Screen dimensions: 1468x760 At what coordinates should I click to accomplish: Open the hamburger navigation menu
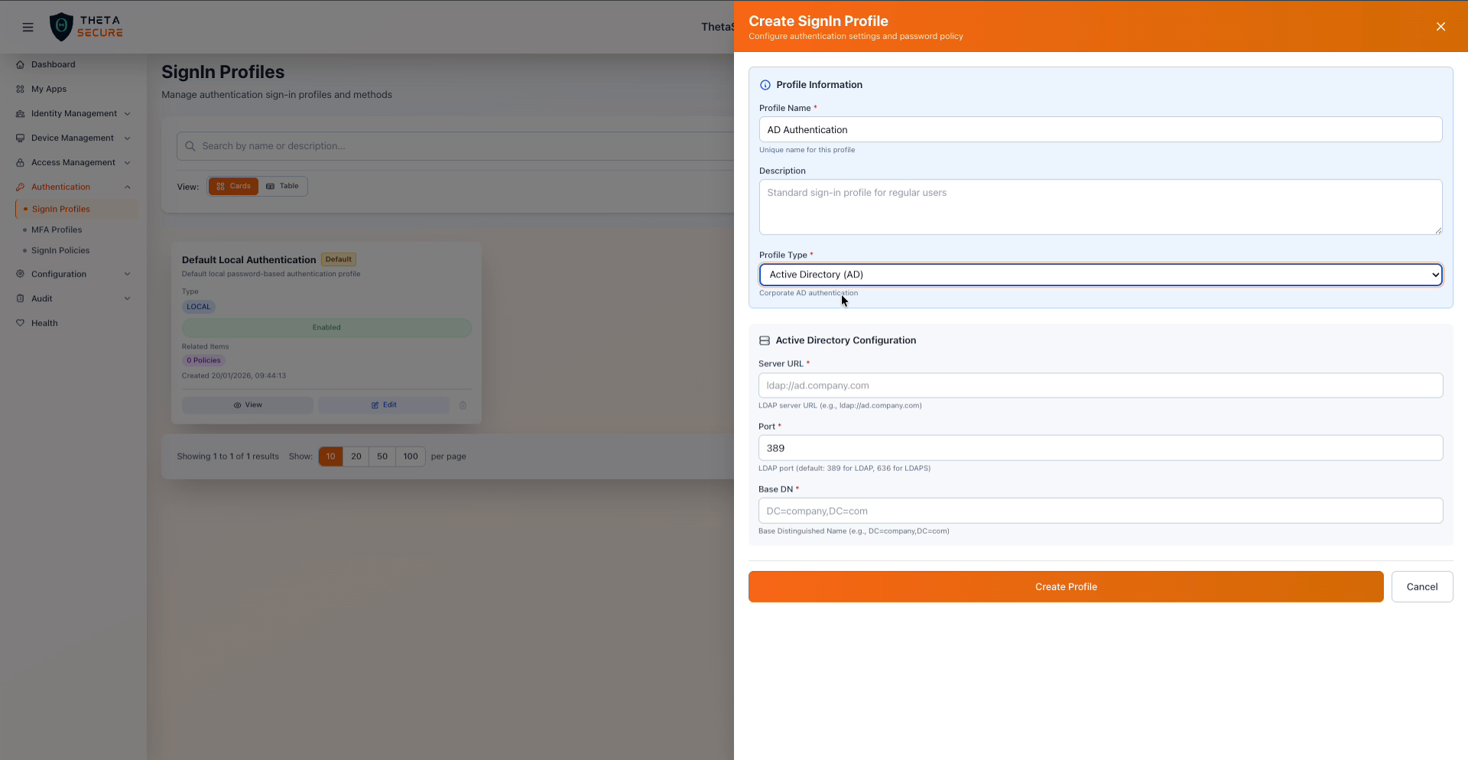(28, 27)
